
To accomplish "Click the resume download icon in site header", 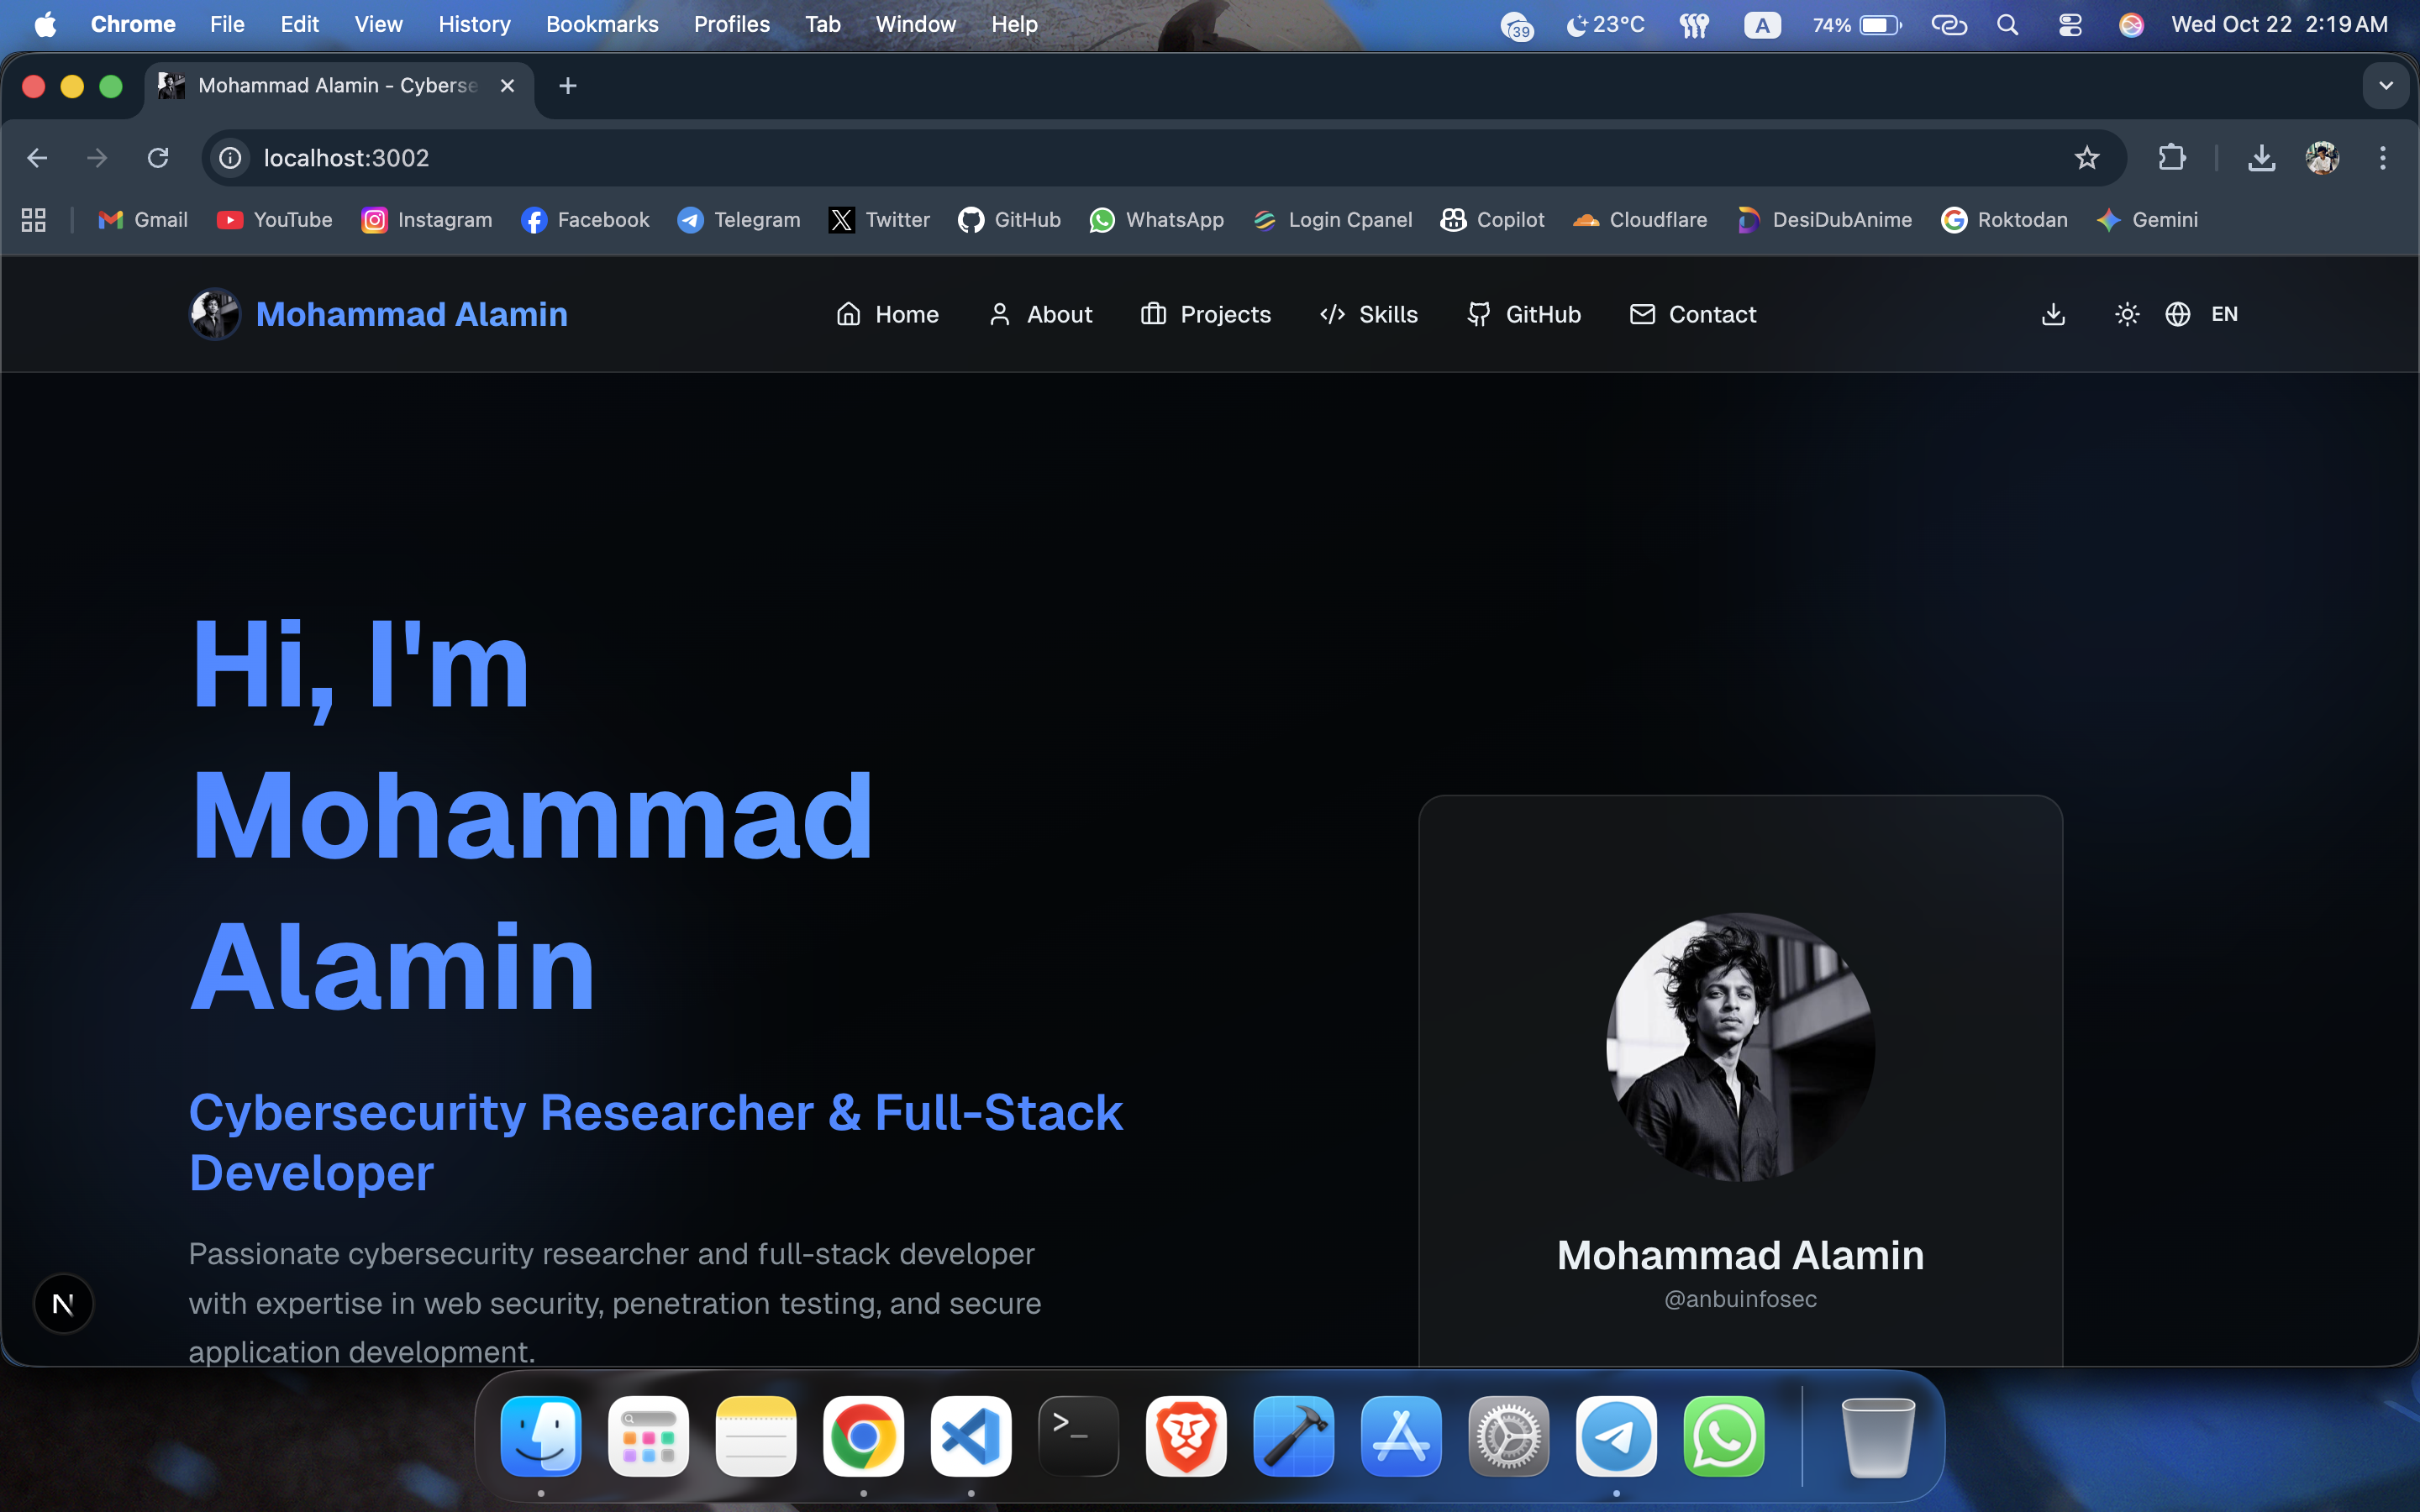I will (x=2053, y=314).
